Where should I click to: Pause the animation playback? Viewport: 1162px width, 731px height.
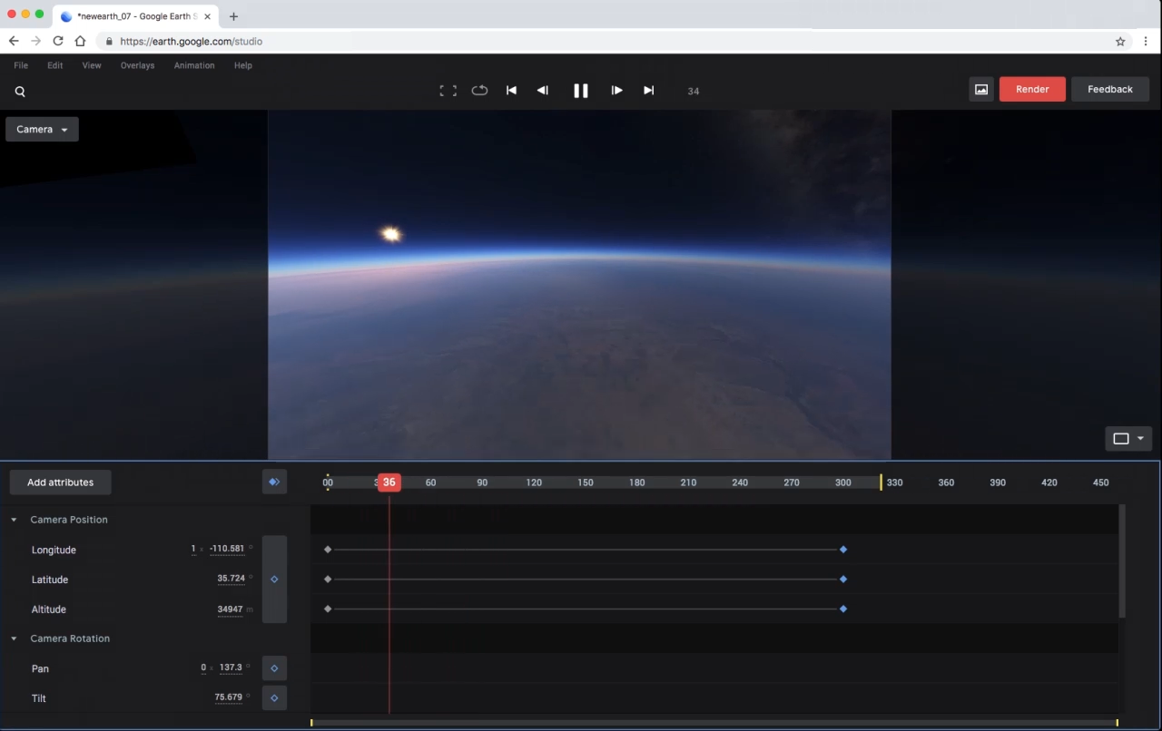click(x=581, y=90)
